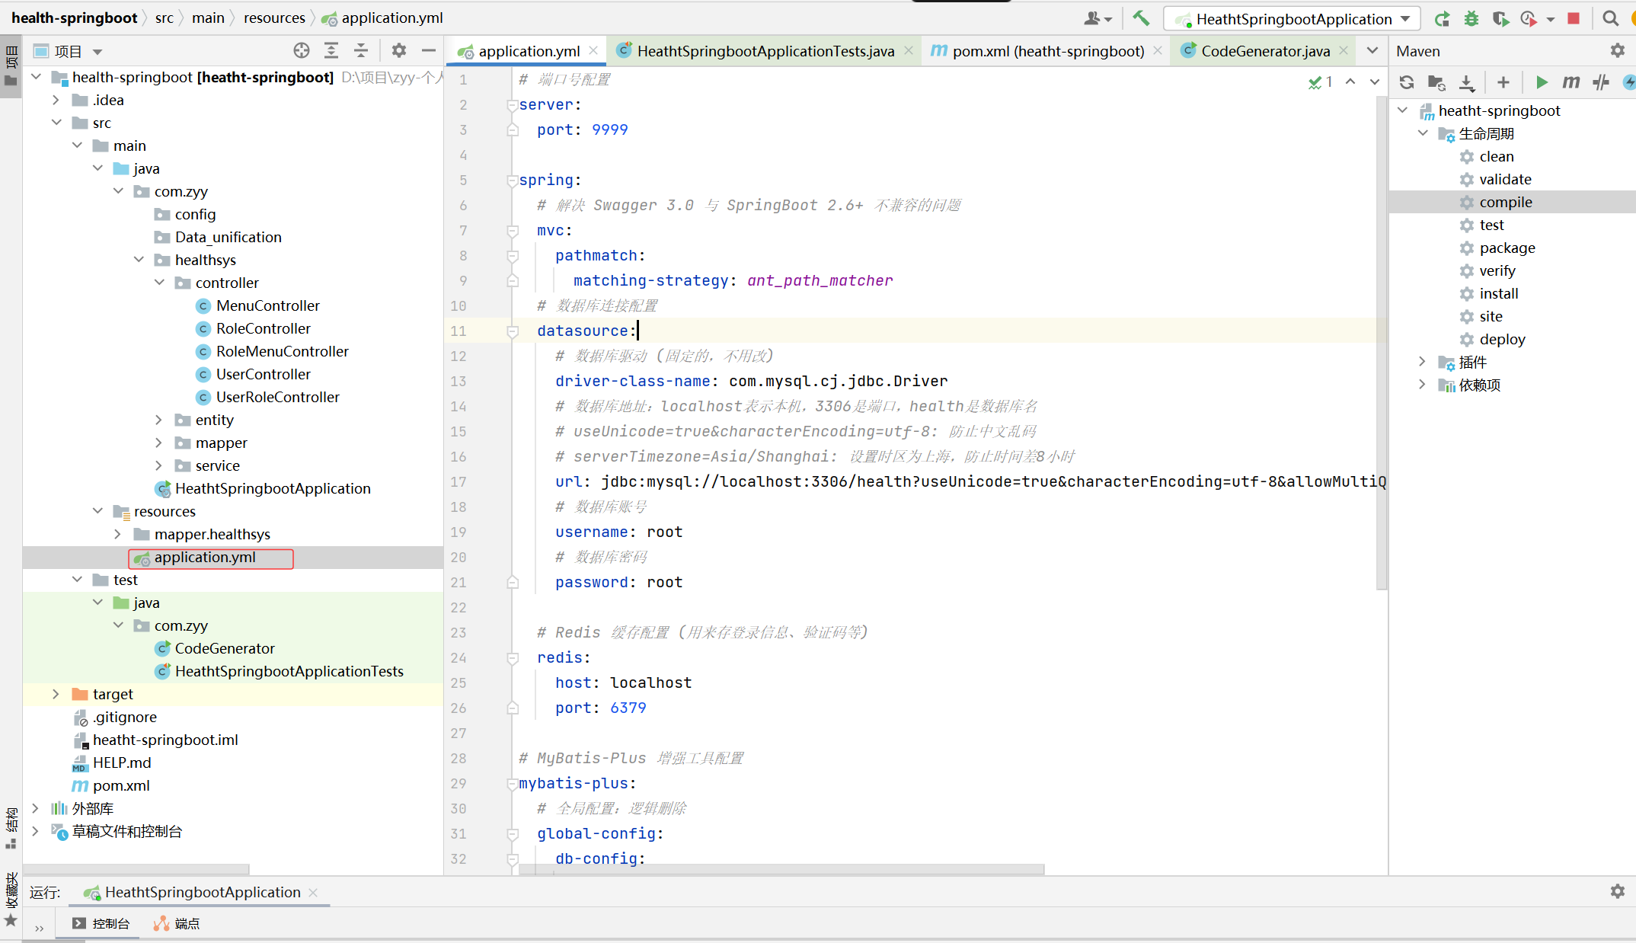1636x943 pixels.
Task: Toggle fold marker at datasource line
Action: [513, 331]
